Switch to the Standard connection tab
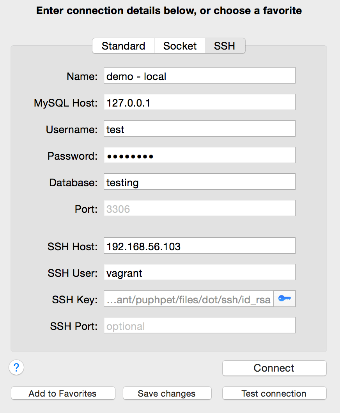The width and height of the screenshot is (340, 413). (x=123, y=46)
